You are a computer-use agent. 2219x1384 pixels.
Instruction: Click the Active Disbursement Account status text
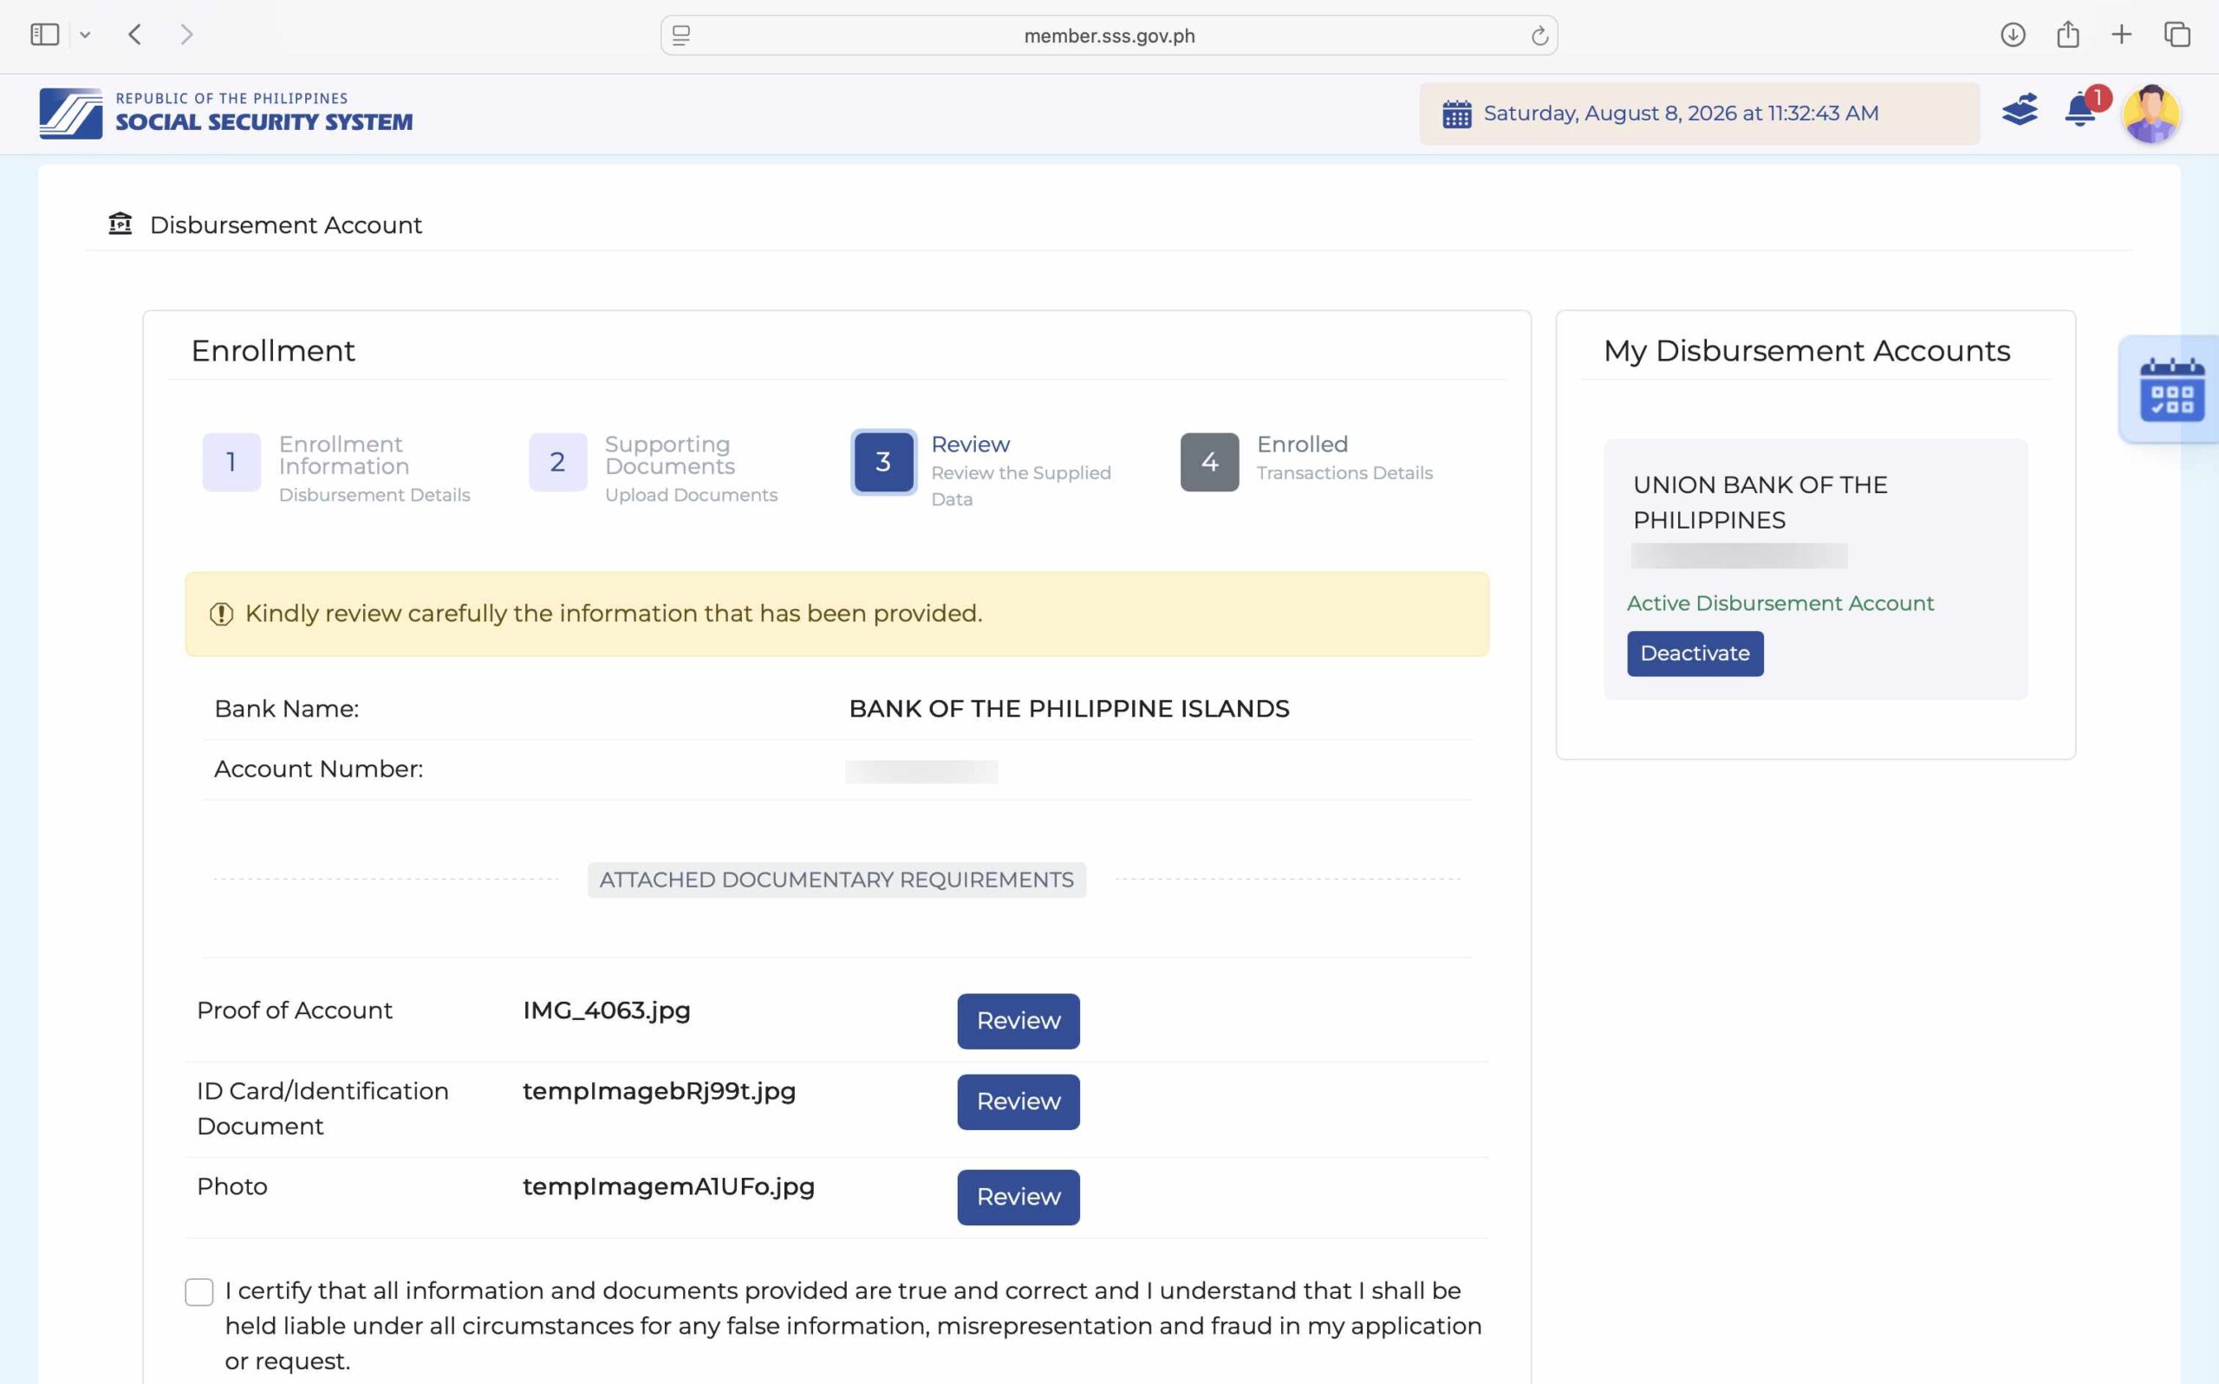(x=1780, y=603)
